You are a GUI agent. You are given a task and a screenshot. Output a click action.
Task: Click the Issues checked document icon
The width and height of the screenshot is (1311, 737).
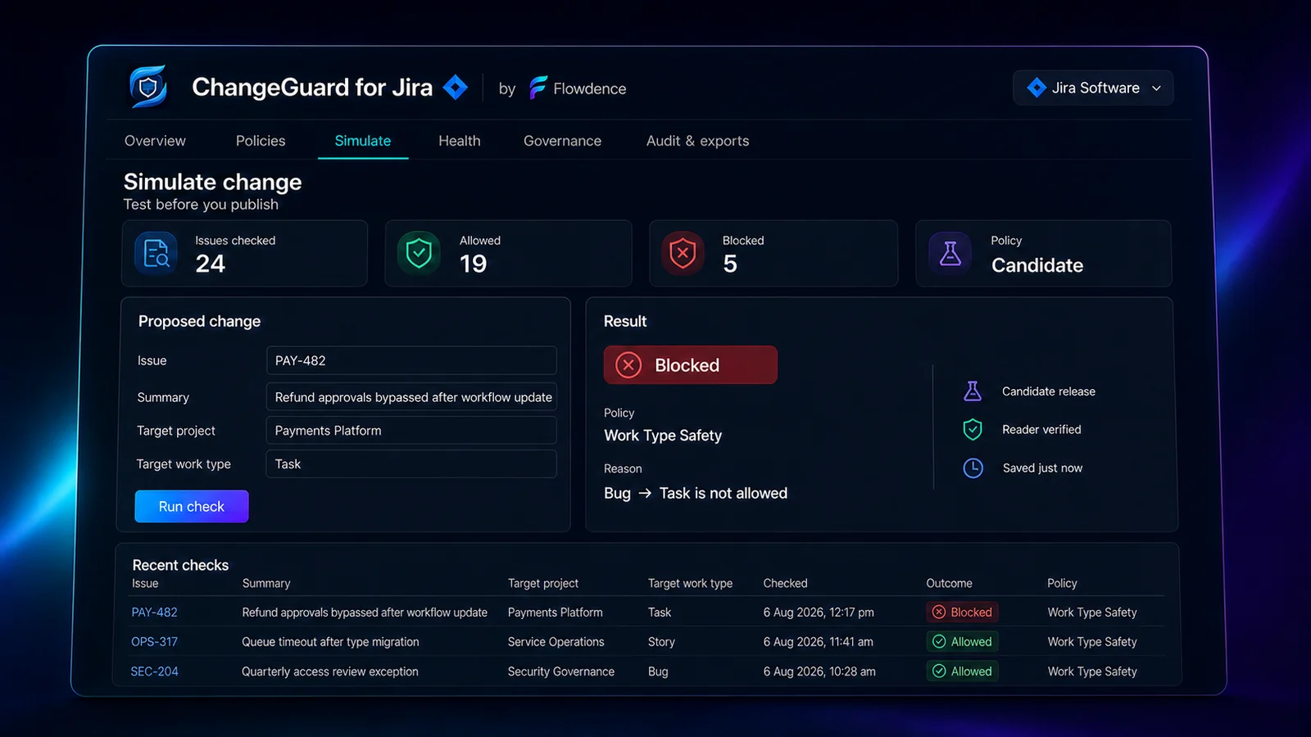coord(156,253)
